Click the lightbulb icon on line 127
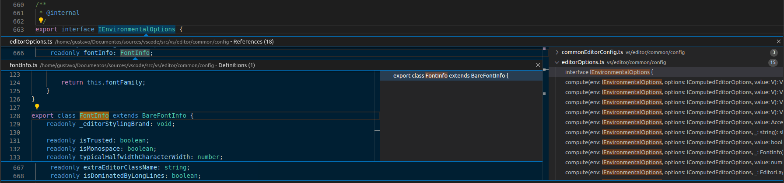 pos(37,107)
